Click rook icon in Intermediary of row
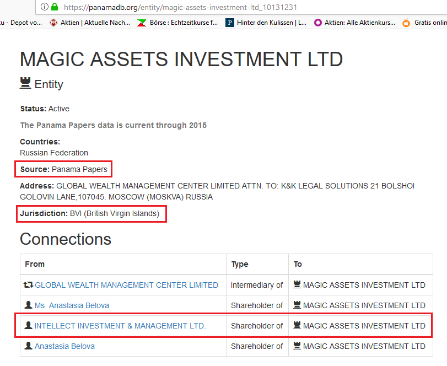 click(297, 284)
